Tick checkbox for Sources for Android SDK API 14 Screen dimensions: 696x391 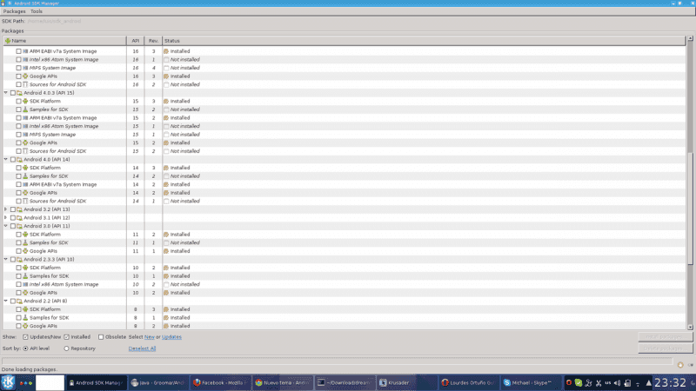(18, 201)
